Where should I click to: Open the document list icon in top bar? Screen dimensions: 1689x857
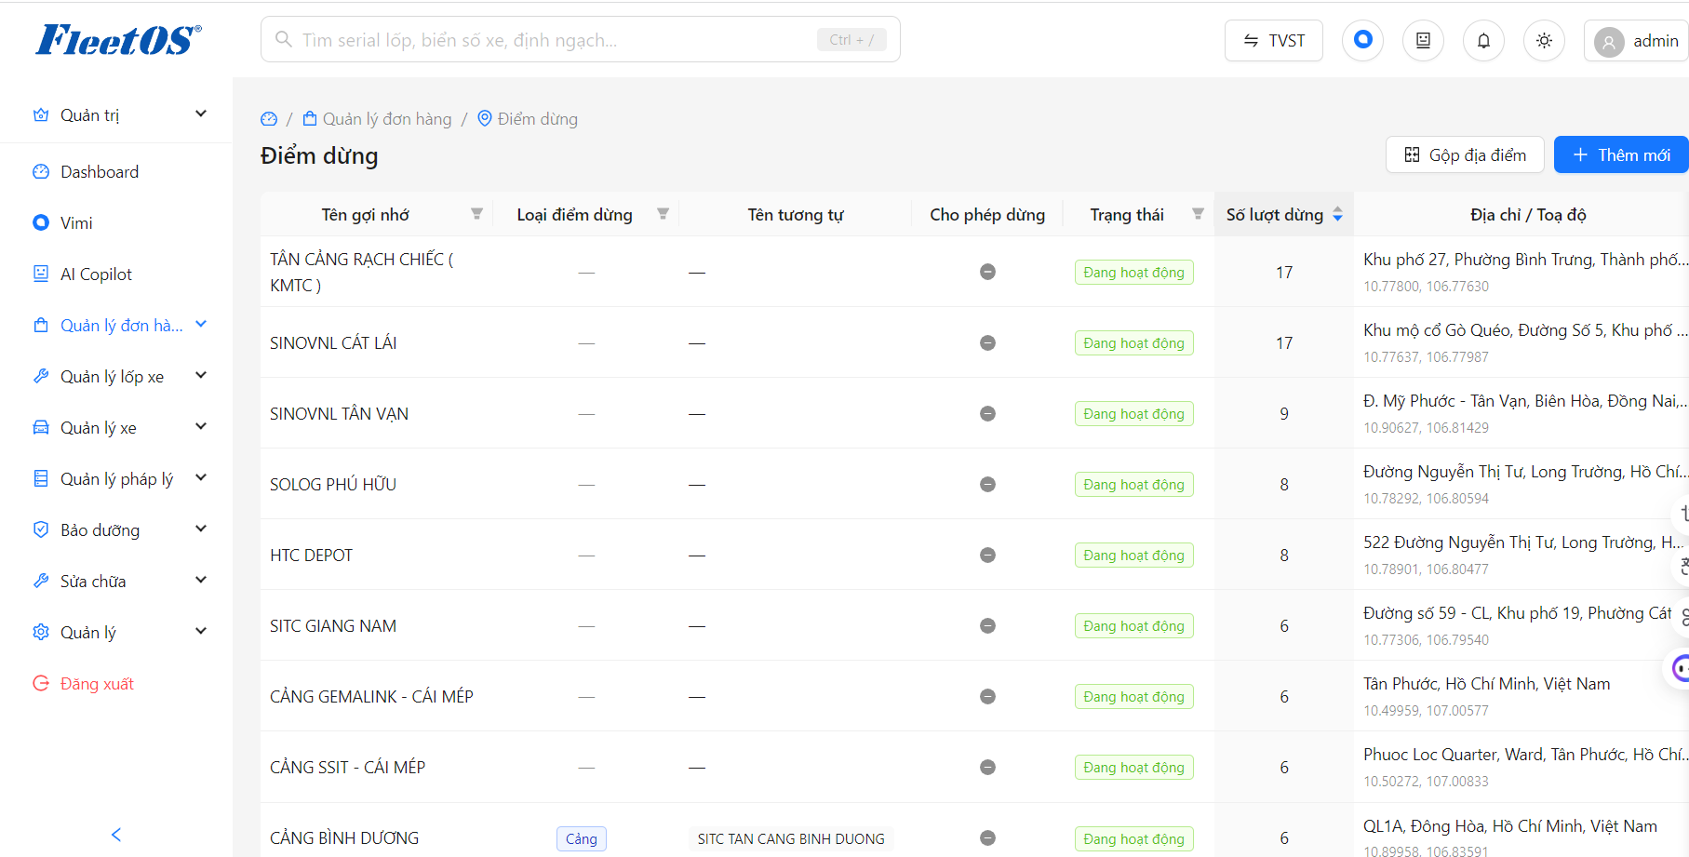click(x=1423, y=40)
